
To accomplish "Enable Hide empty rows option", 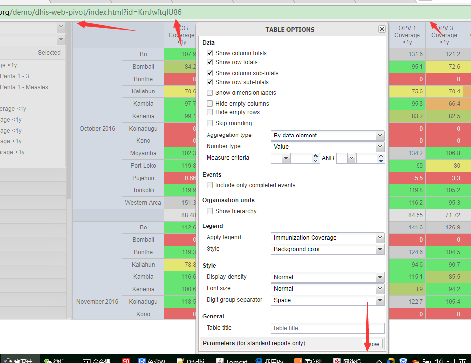I will pos(210,112).
